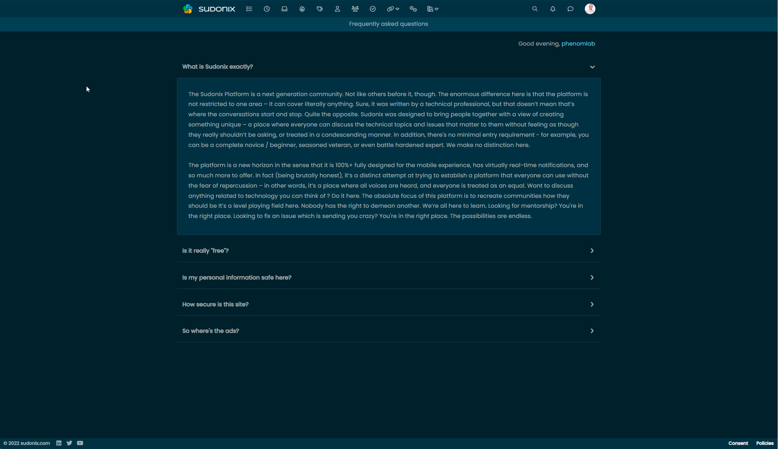This screenshot has width=778, height=449.
Task: Click the search magnifier icon
Action: coord(535,9)
